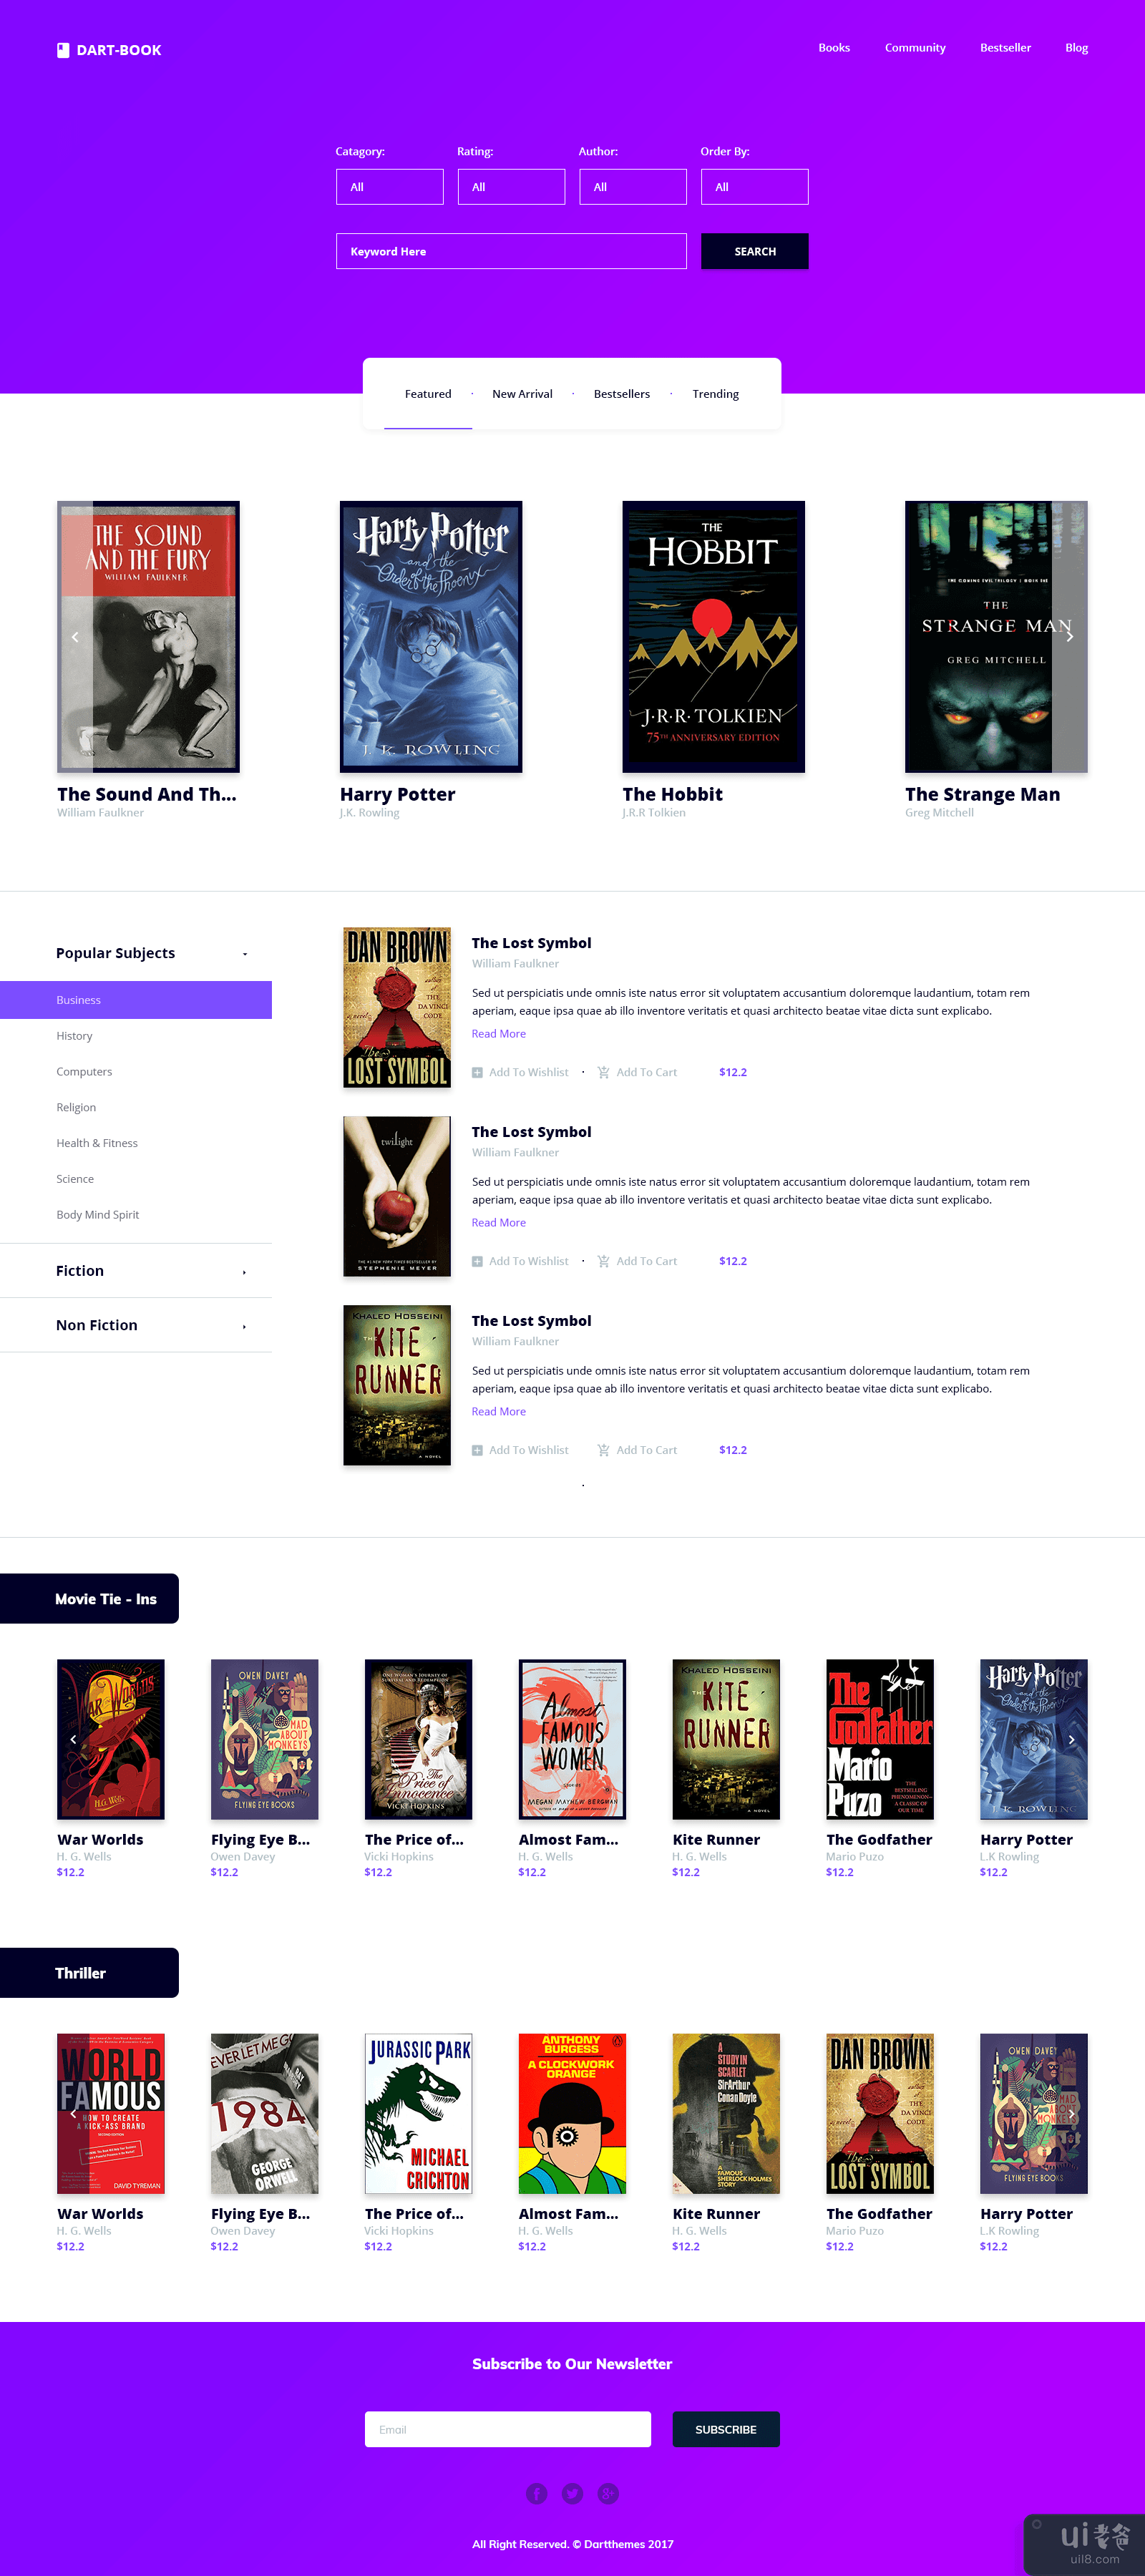Open Dan Brown Lost Symbol list cover

[x=397, y=1008]
